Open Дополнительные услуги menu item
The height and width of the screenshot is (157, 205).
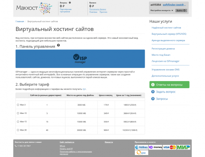[x=165, y=76]
